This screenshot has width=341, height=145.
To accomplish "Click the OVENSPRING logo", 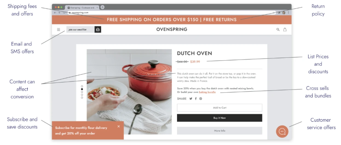I will tap(172, 29).
